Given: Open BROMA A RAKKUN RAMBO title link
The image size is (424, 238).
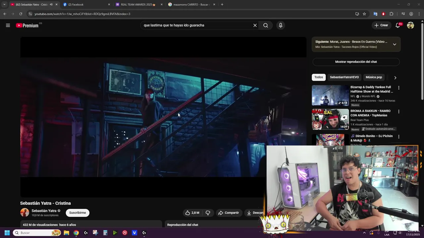Looking at the screenshot, I should (370, 113).
